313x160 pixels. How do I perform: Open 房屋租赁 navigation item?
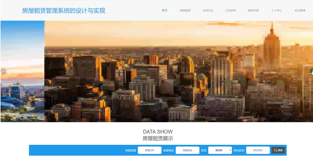click(185, 10)
